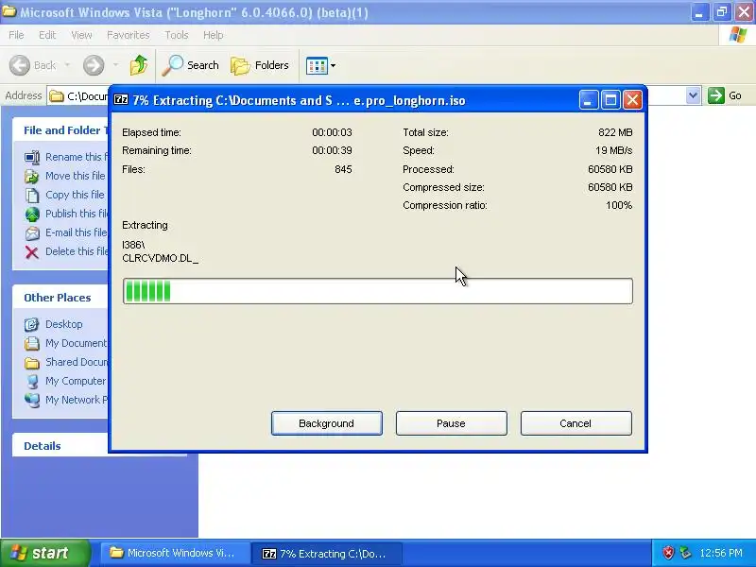Click the 12:56 PM taskbar clock
Screen dimensions: 756x567
coord(721,553)
